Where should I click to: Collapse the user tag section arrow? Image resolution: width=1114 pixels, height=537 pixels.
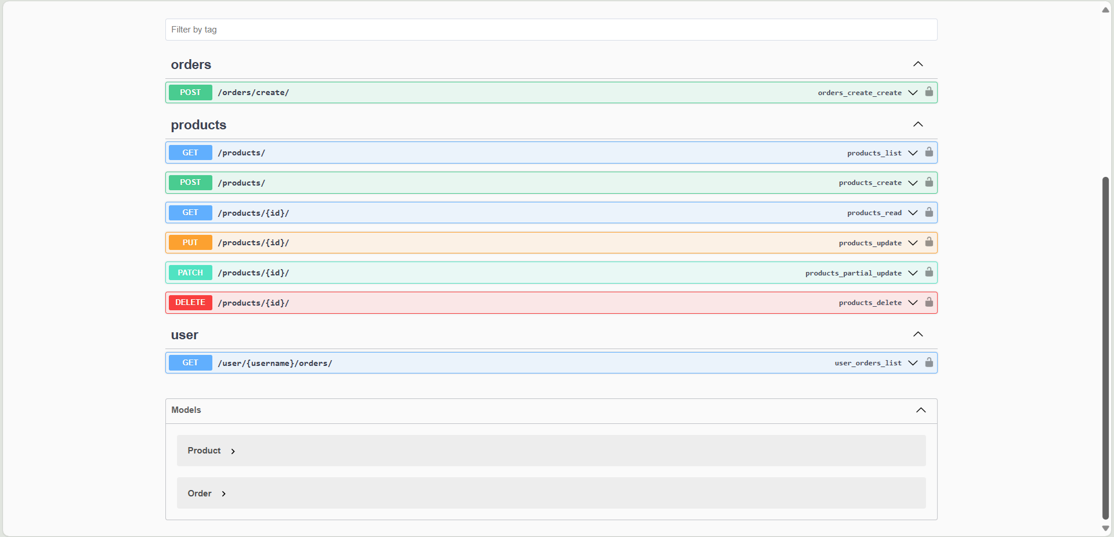pos(918,334)
